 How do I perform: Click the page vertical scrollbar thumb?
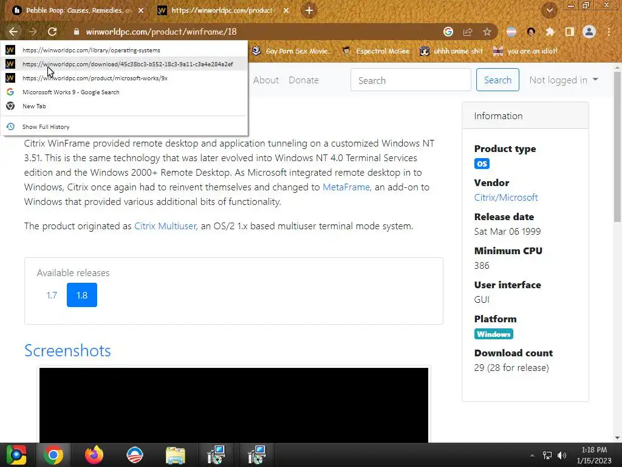(617, 147)
